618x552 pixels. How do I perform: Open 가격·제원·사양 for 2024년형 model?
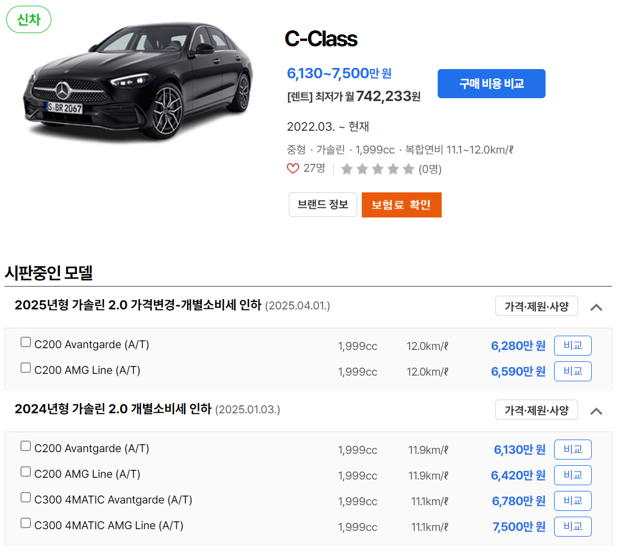point(536,410)
